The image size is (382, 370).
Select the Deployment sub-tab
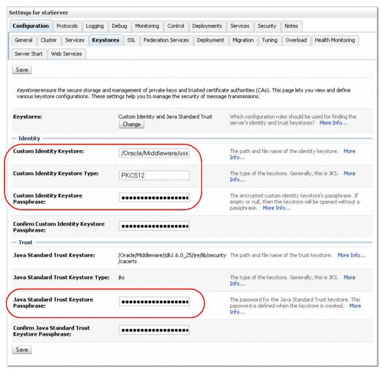pos(210,40)
